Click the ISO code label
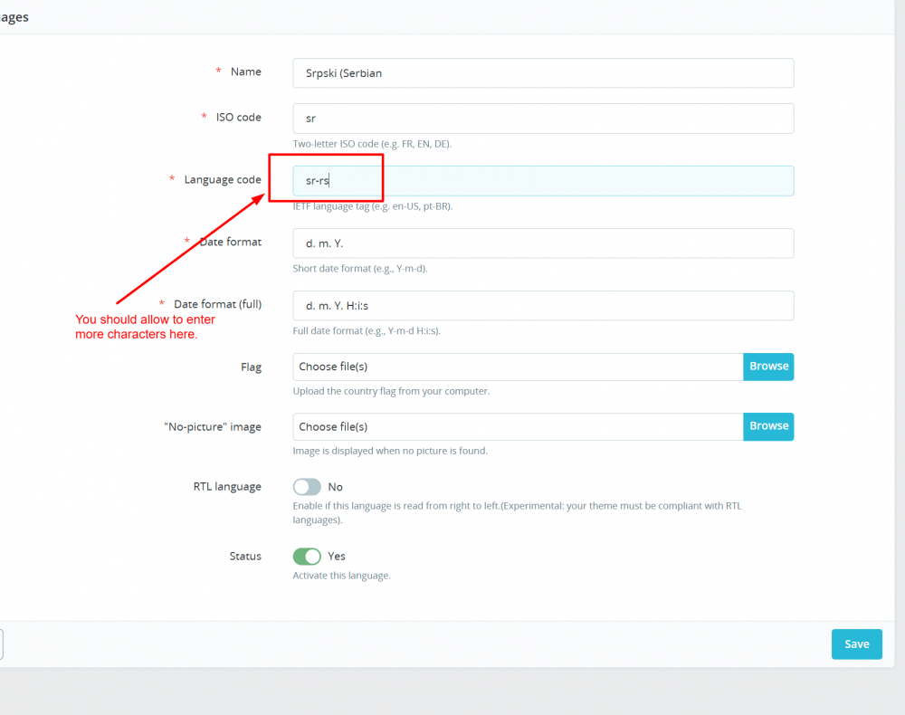Image resolution: width=905 pixels, height=715 pixels. [x=241, y=117]
